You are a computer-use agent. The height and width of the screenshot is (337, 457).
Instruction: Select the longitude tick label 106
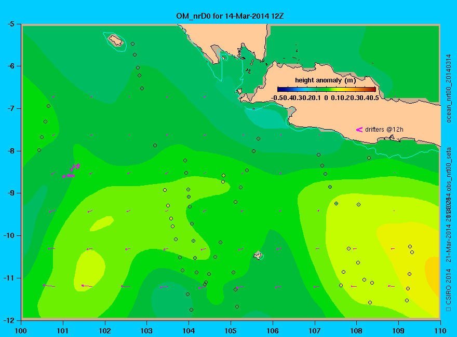[273, 331]
